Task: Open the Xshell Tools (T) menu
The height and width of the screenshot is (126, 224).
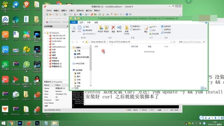Action: click(x=72, y=11)
